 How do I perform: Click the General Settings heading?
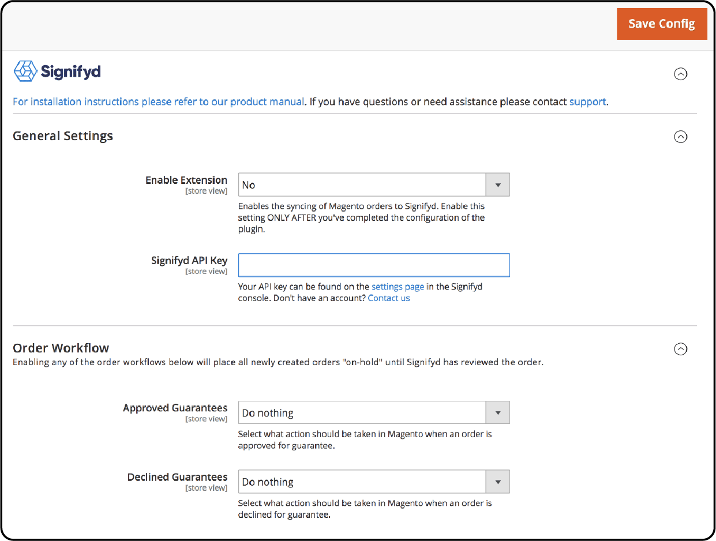[63, 136]
